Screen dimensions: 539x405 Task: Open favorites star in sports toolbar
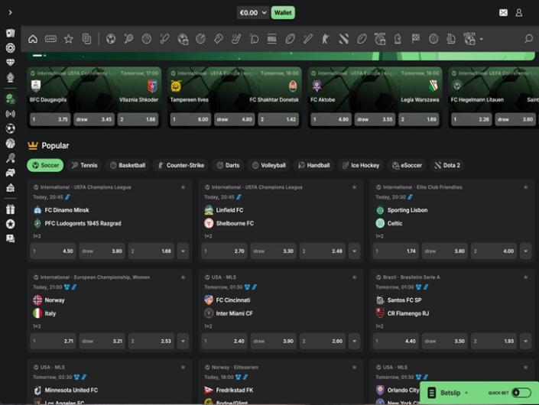pos(69,39)
